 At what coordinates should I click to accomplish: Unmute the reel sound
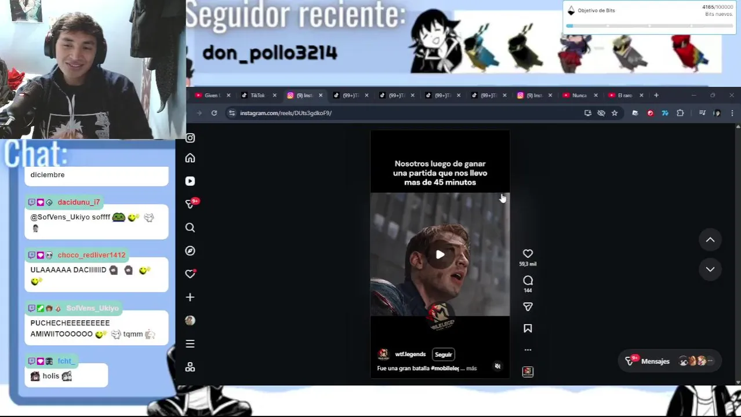[497, 366]
